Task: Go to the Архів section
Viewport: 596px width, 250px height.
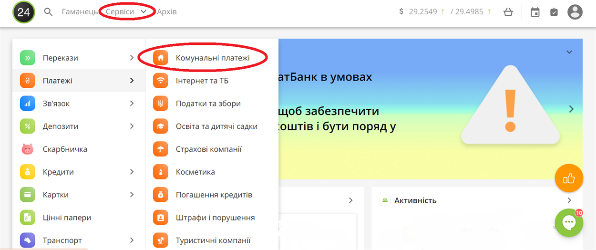Action: [167, 11]
